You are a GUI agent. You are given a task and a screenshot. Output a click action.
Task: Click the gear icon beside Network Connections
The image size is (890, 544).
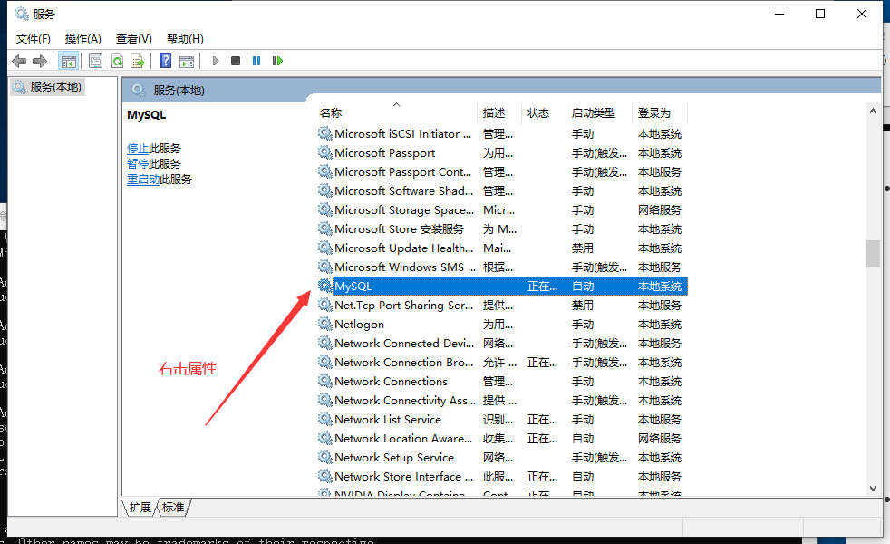tap(324, 381)
